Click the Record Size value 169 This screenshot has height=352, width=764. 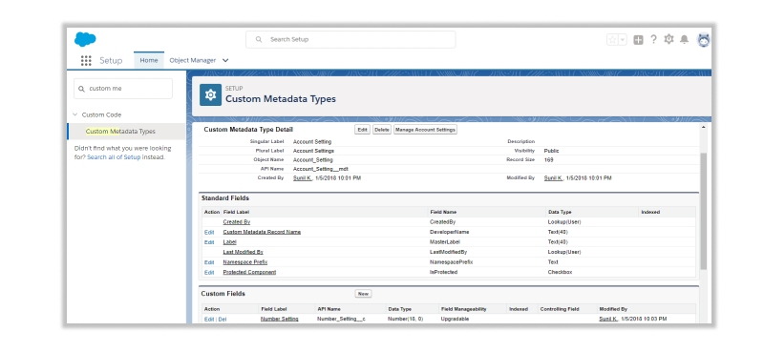pos(548,160)
